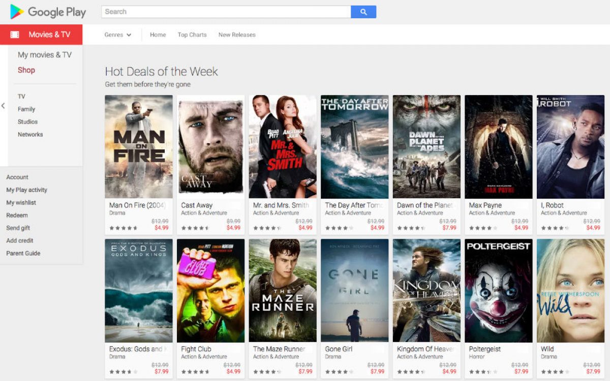Open the I, Robot title link
Screen dimensions: 610x381
click(552, 205)
